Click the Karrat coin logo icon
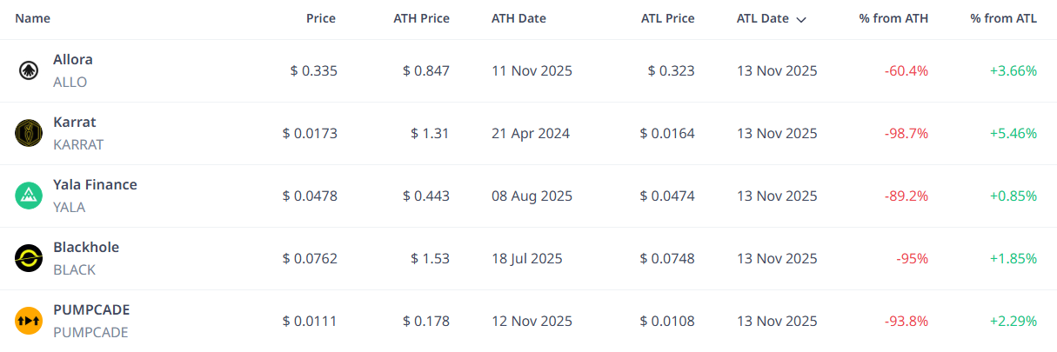This screenshot has width=1057, height=352. coord(29,133)
